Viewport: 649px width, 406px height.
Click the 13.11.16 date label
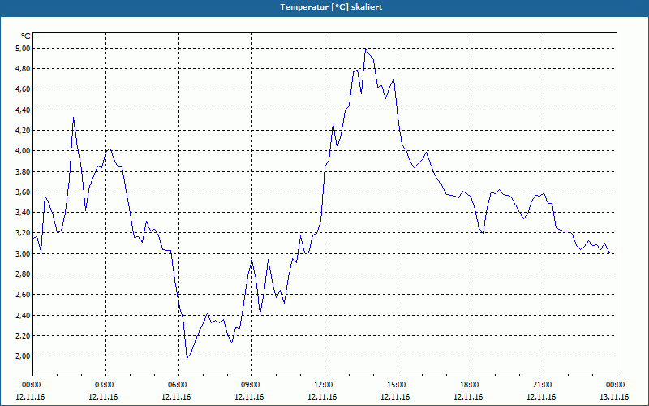click(614, 397)
